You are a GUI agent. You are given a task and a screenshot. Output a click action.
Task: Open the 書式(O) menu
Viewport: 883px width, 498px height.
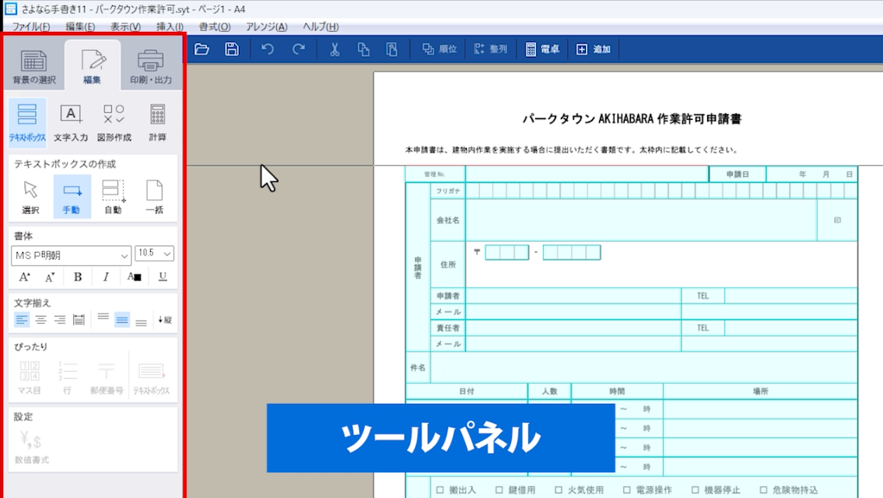pyautogui.click(x=214, y=26)
